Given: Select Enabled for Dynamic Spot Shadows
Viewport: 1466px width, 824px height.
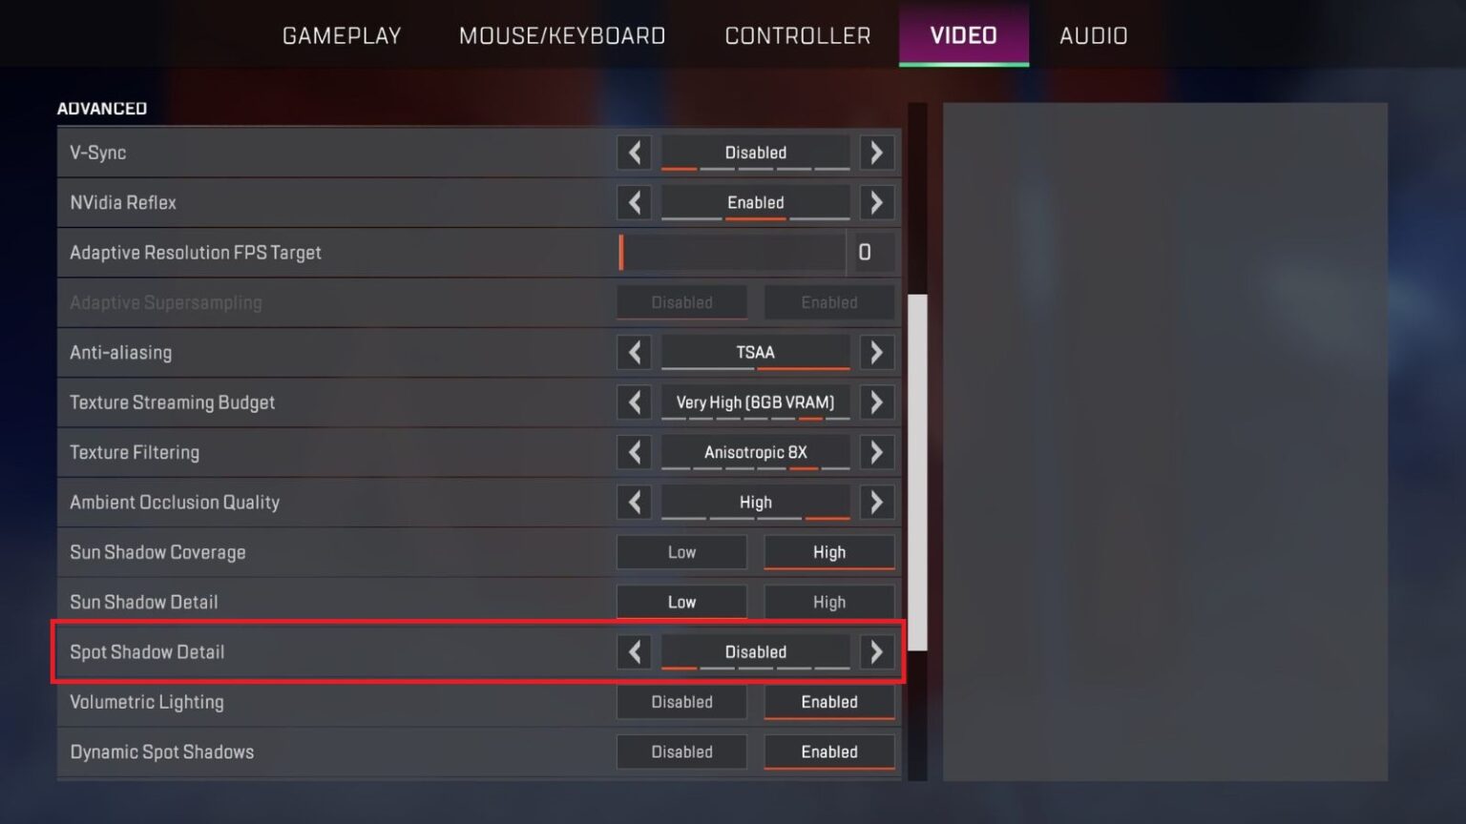Looking at the screenshot, I should 829,752.
